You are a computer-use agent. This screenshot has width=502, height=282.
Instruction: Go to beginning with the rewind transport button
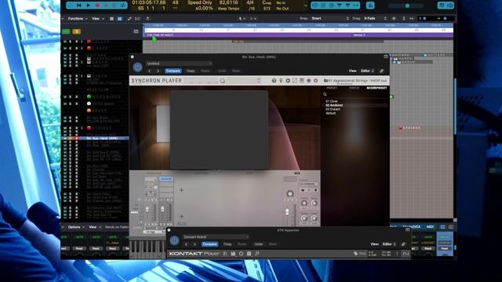pos(78,5)
